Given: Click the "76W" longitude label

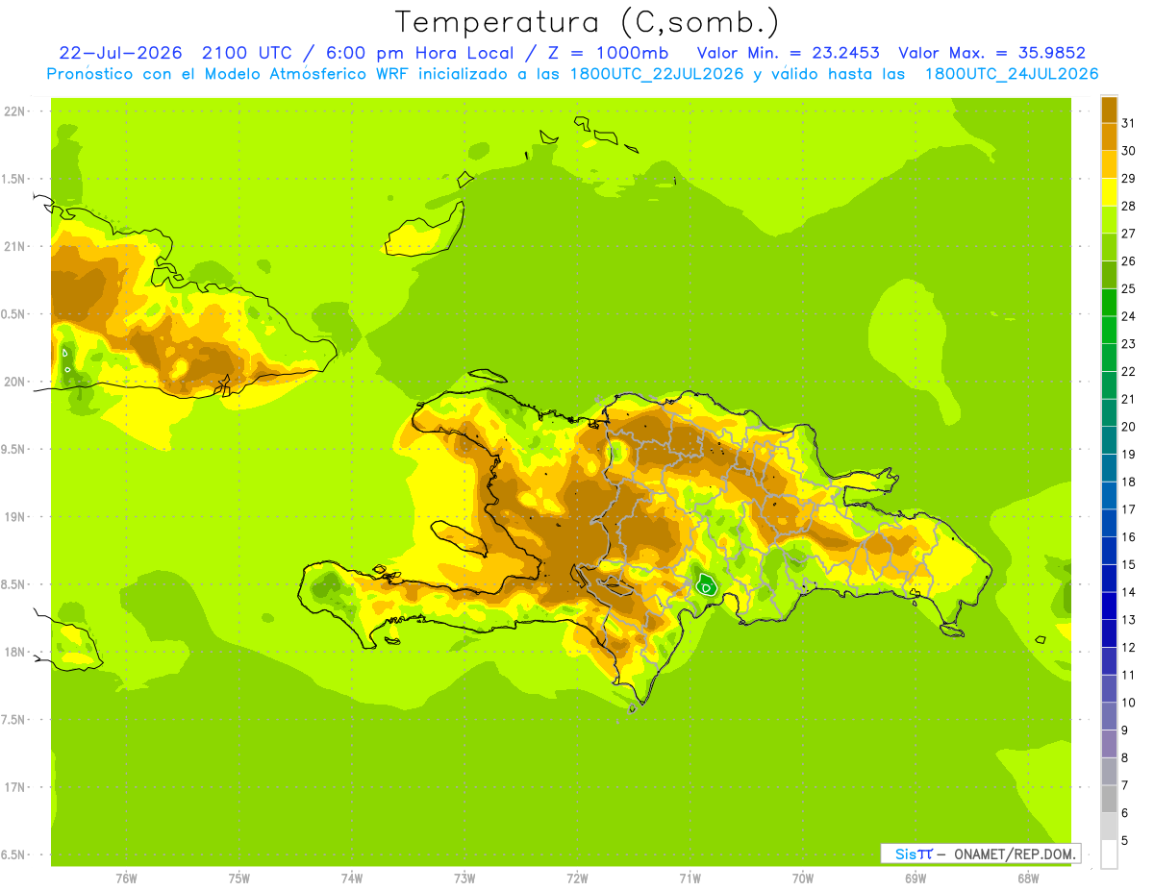Looking at the screenshot, I should click(126, 878).
